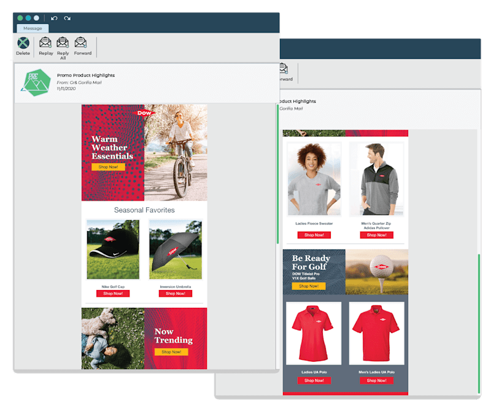This screenshot has width=491, height=412.
Task: Click the green hexagon sender logo
Action: click(36, 83)
